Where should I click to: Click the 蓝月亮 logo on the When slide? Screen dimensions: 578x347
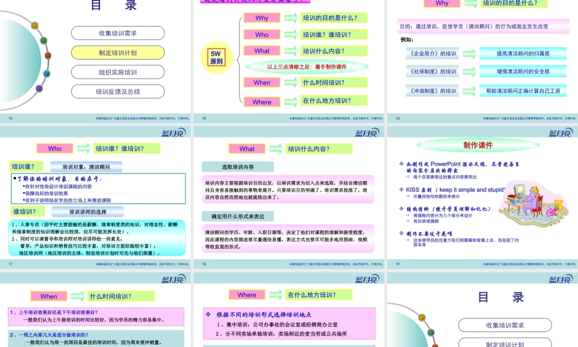tap(174, 279)
